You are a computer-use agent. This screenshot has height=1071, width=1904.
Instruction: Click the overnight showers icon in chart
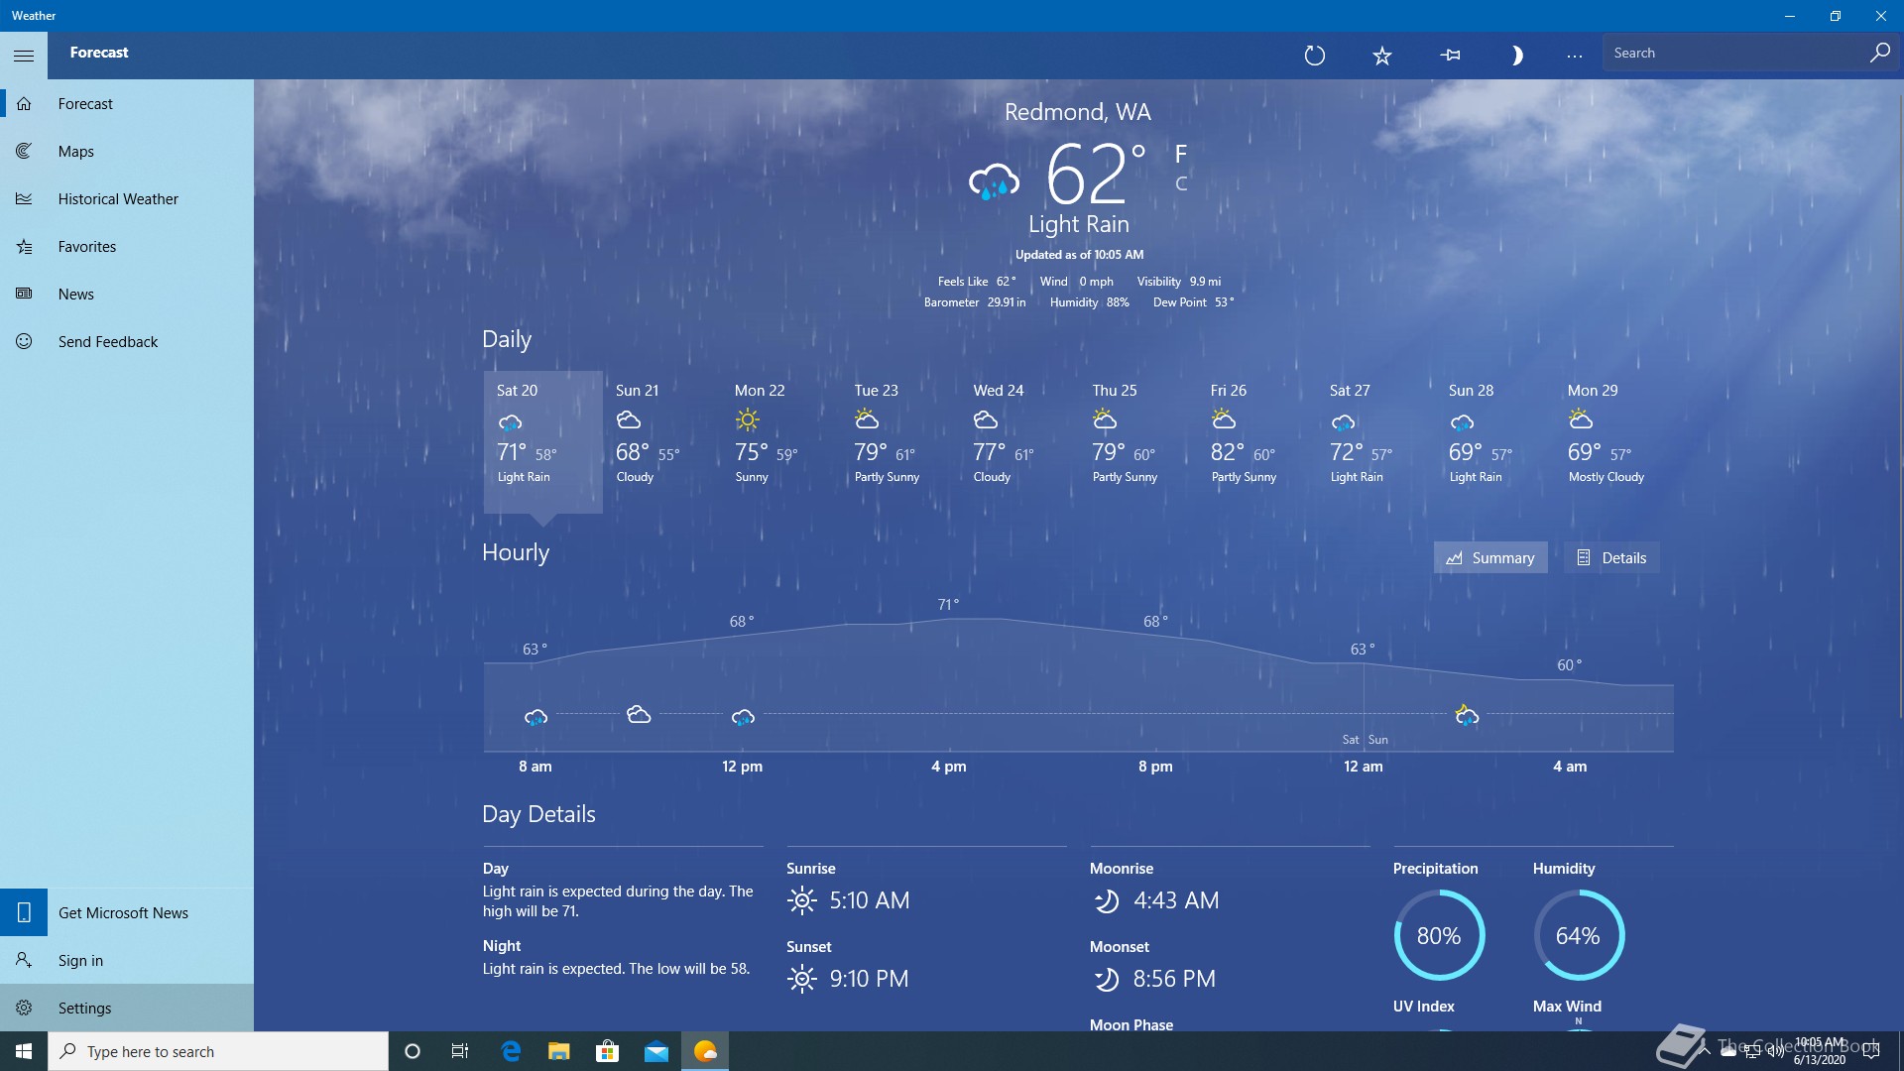[1467, 715]
